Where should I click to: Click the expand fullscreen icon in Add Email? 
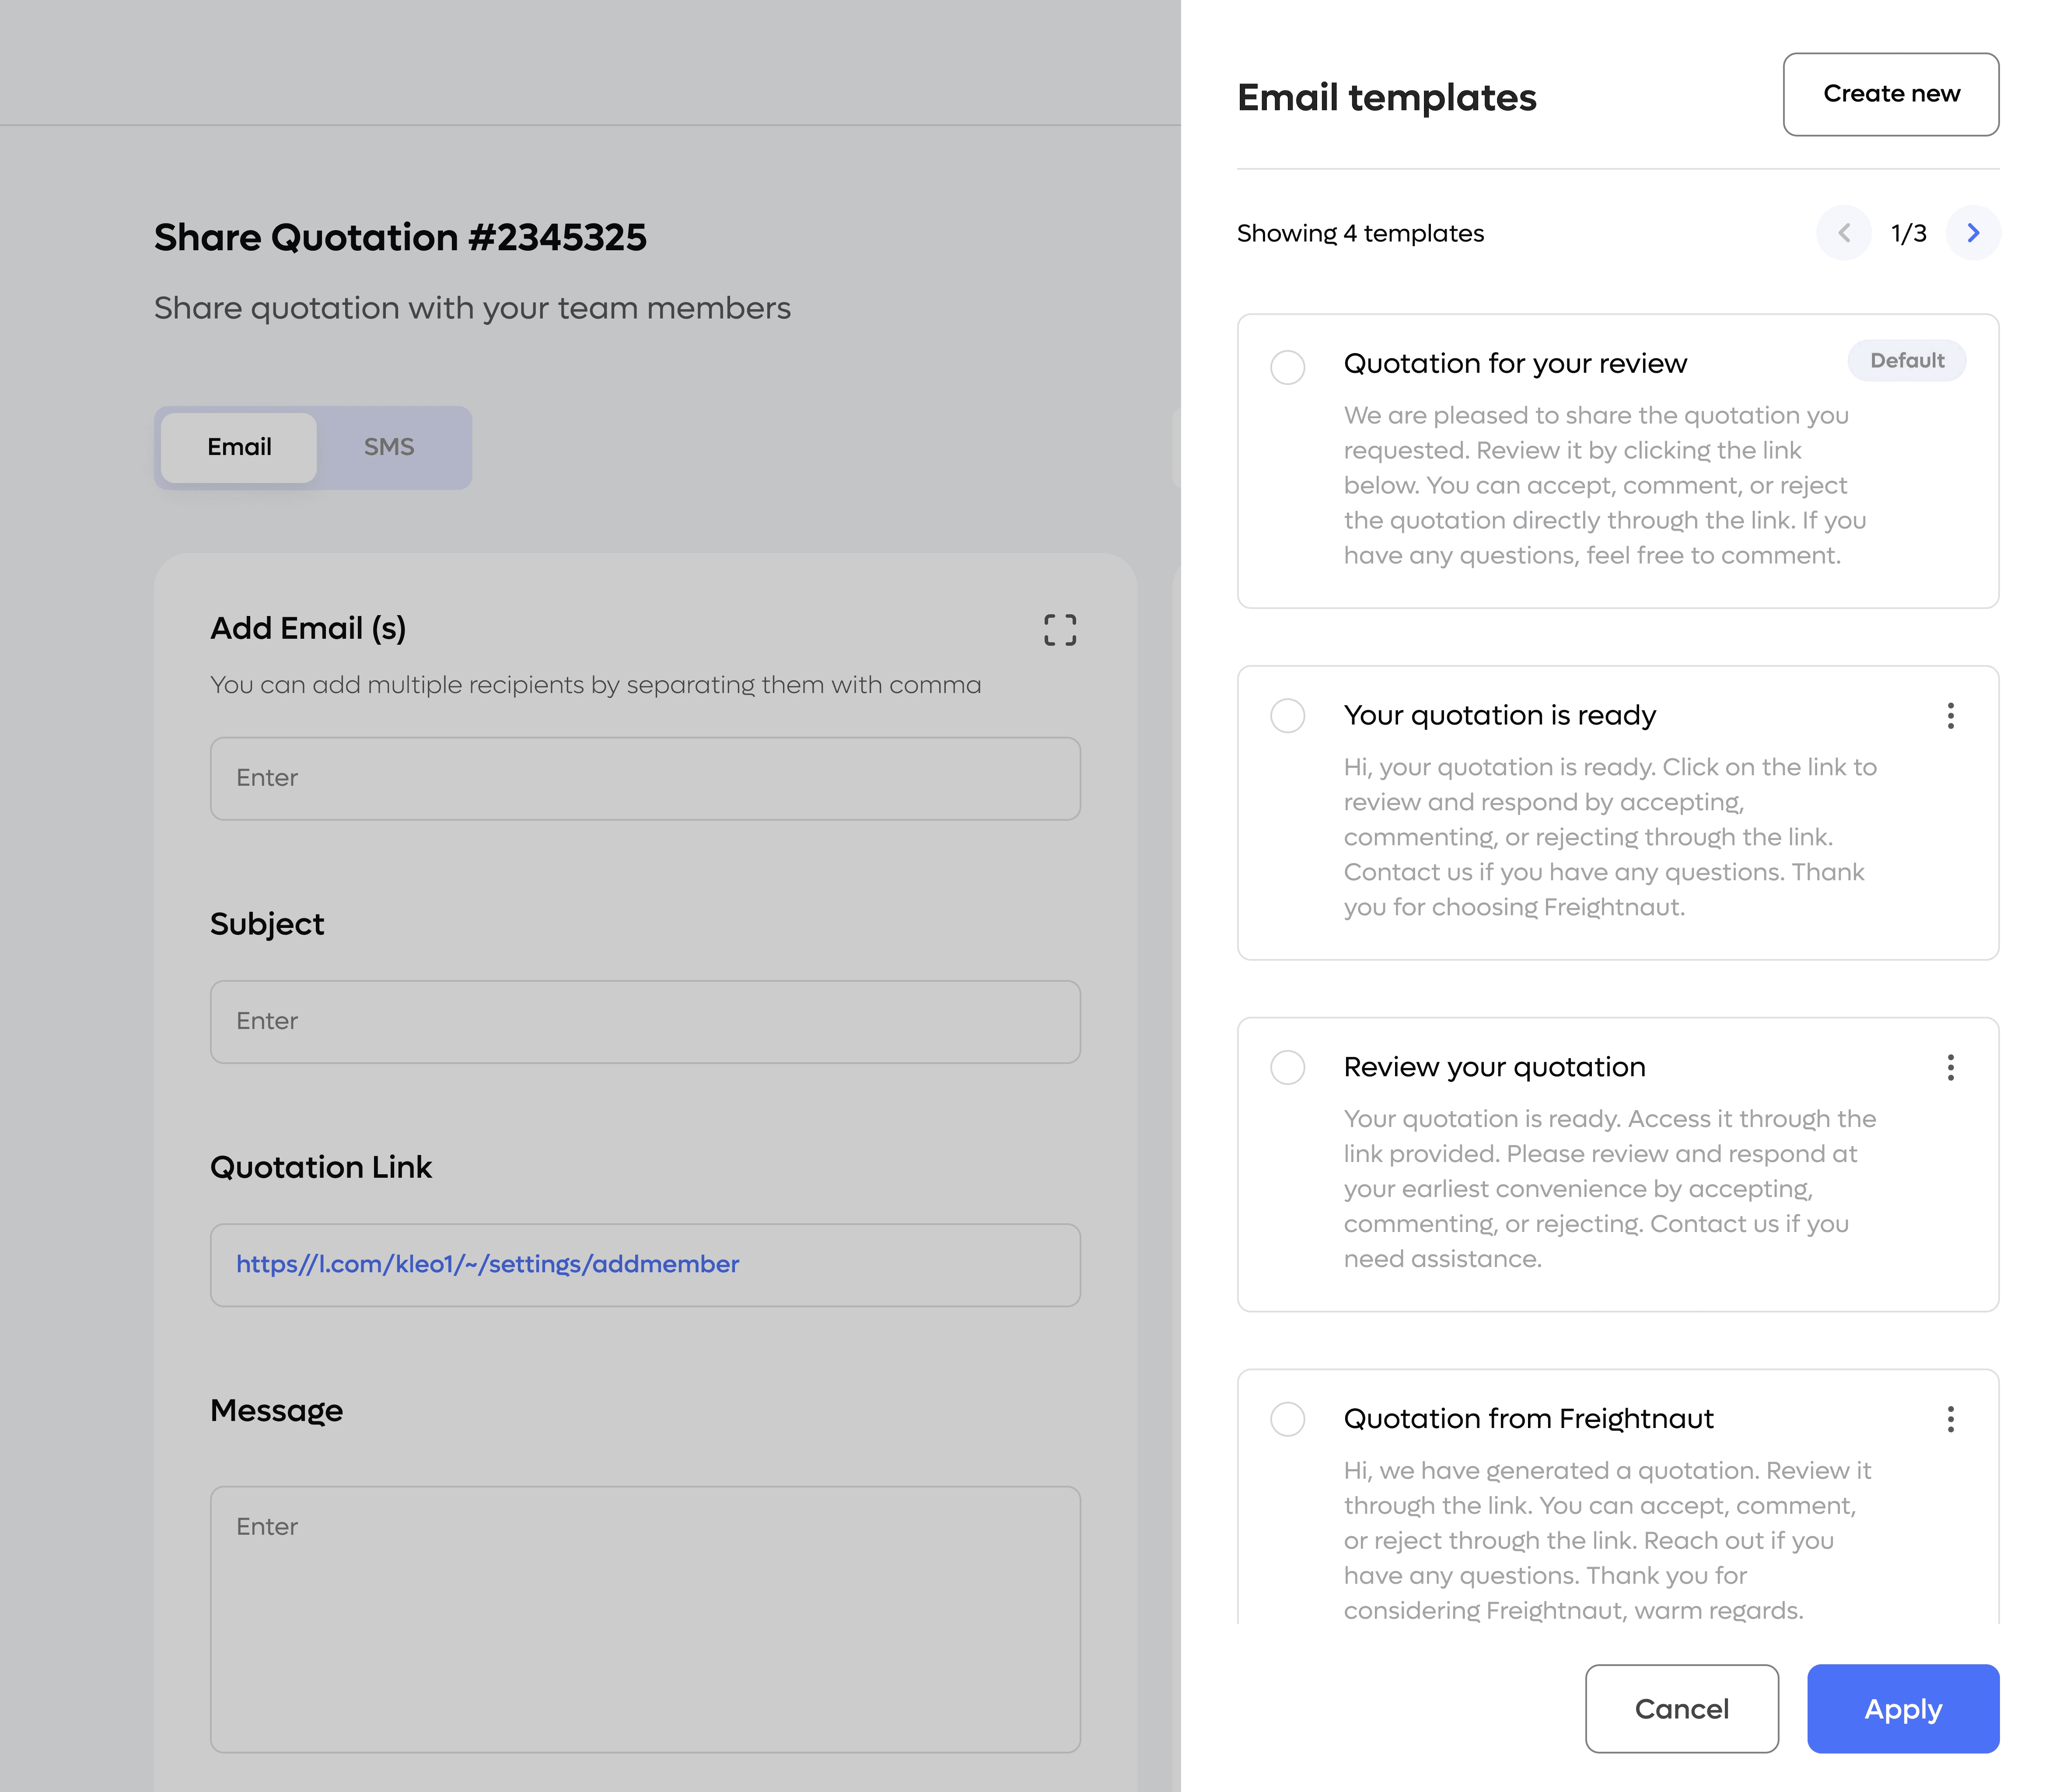[x=1060, y=630]
